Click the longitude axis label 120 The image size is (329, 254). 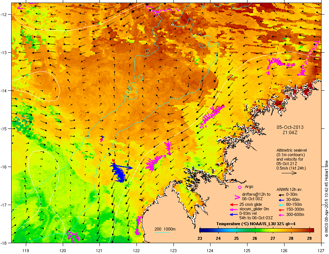click(x=63, y=250)
